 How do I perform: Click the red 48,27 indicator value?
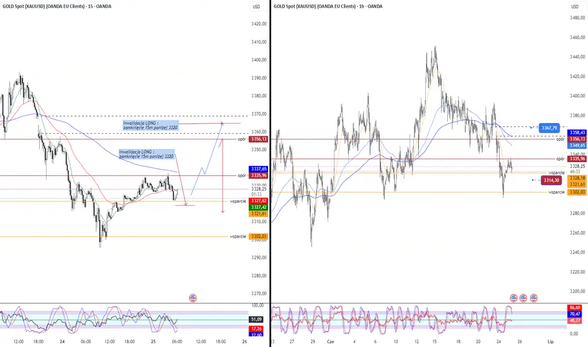pyautogui.click(x=575, y=321)
